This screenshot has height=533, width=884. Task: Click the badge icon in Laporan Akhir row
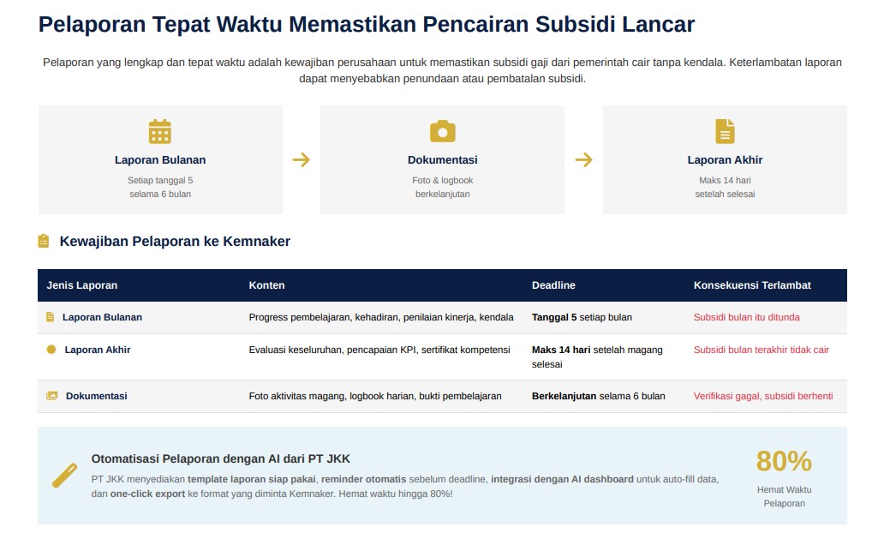click(x=51, y=350)
